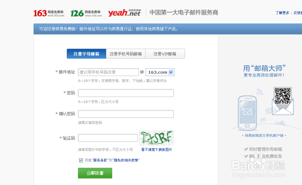
Task: Open the 了解更多 link
Action: (282, 13)
